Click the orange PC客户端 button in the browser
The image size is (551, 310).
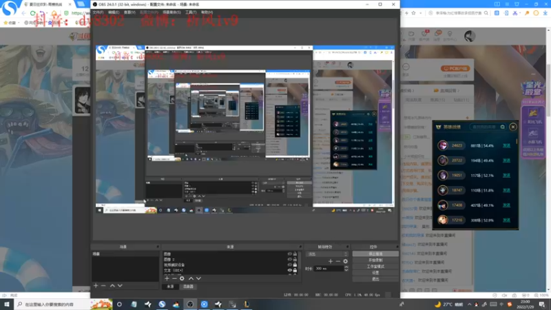(x=455, y=68)
